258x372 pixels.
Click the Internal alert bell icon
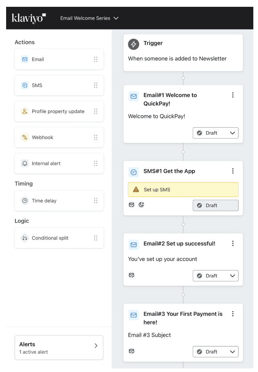coord(25,163)
